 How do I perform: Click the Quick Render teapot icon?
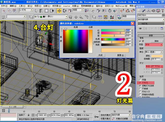pyautogui.click(x=119, y=17)
